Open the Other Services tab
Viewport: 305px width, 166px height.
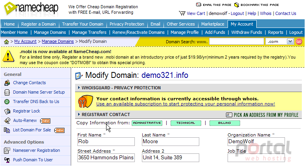coord(181,24)
